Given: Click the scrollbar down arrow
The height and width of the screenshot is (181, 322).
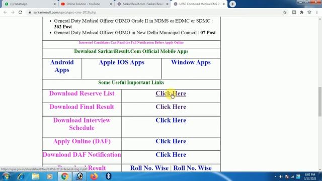Looking at the screenshot, I should point(320,170).
